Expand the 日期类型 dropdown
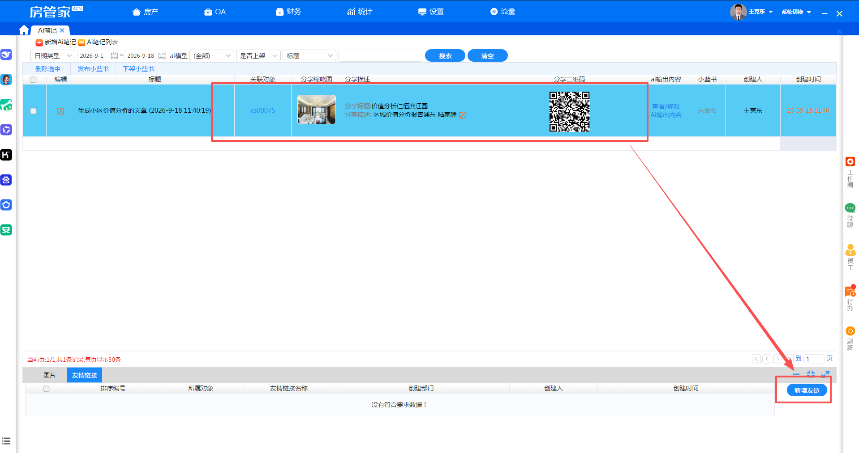The image size is (859, 453). (x=52, y=56)
